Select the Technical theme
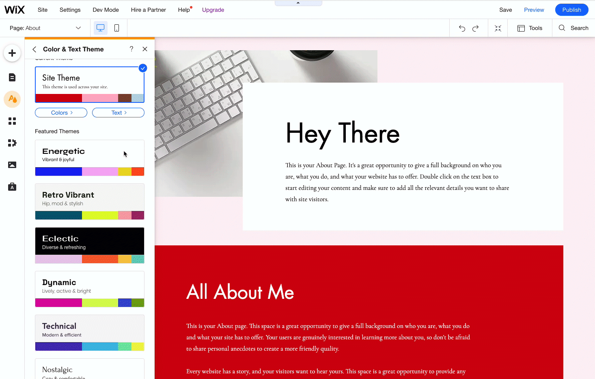The image size is (595, 379). pyautogui.click(x=90, y=333)
